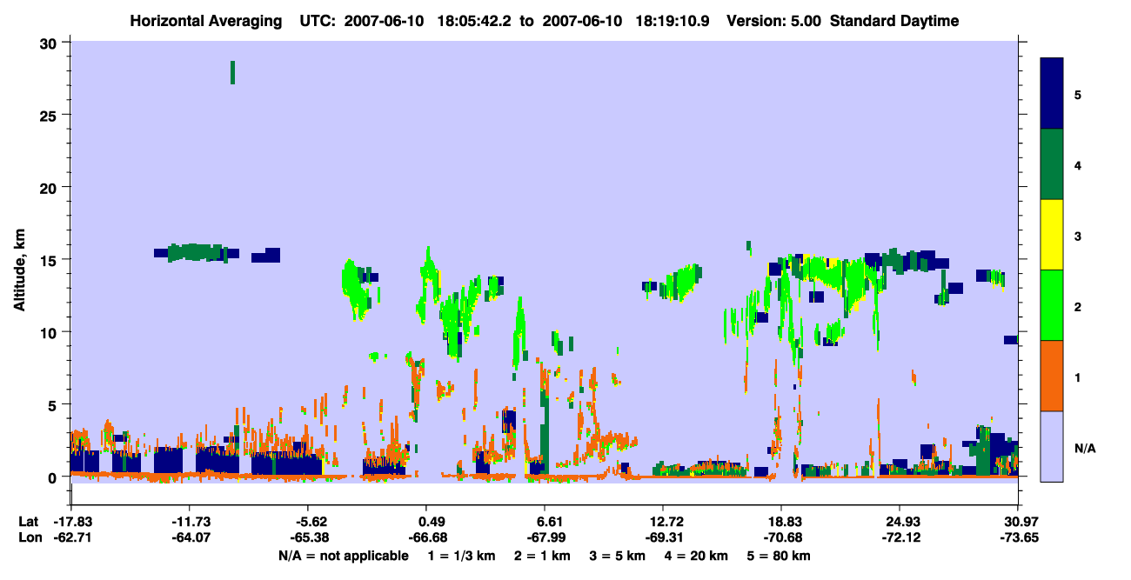Click the y-axis tick label 25
Screen dimensions: 1131x580
coord(50,115)
